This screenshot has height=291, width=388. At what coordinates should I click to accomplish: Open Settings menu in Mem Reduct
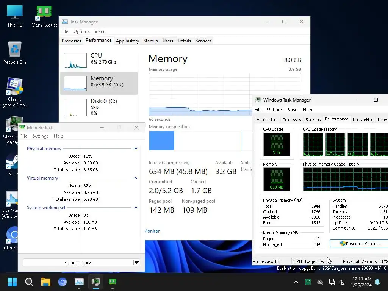coord(40,136)
